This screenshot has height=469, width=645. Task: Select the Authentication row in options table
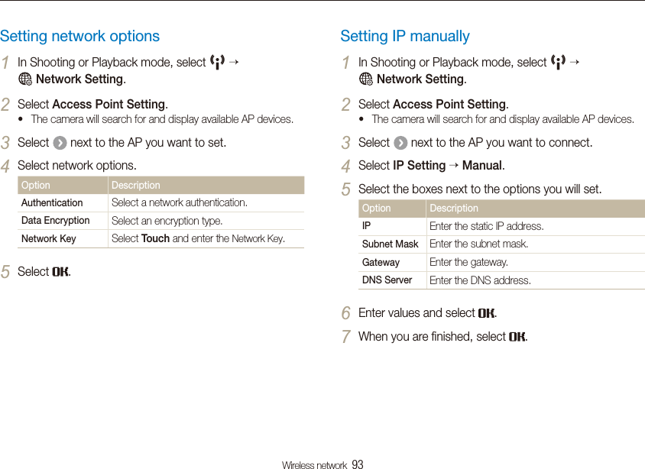(160, 203)
